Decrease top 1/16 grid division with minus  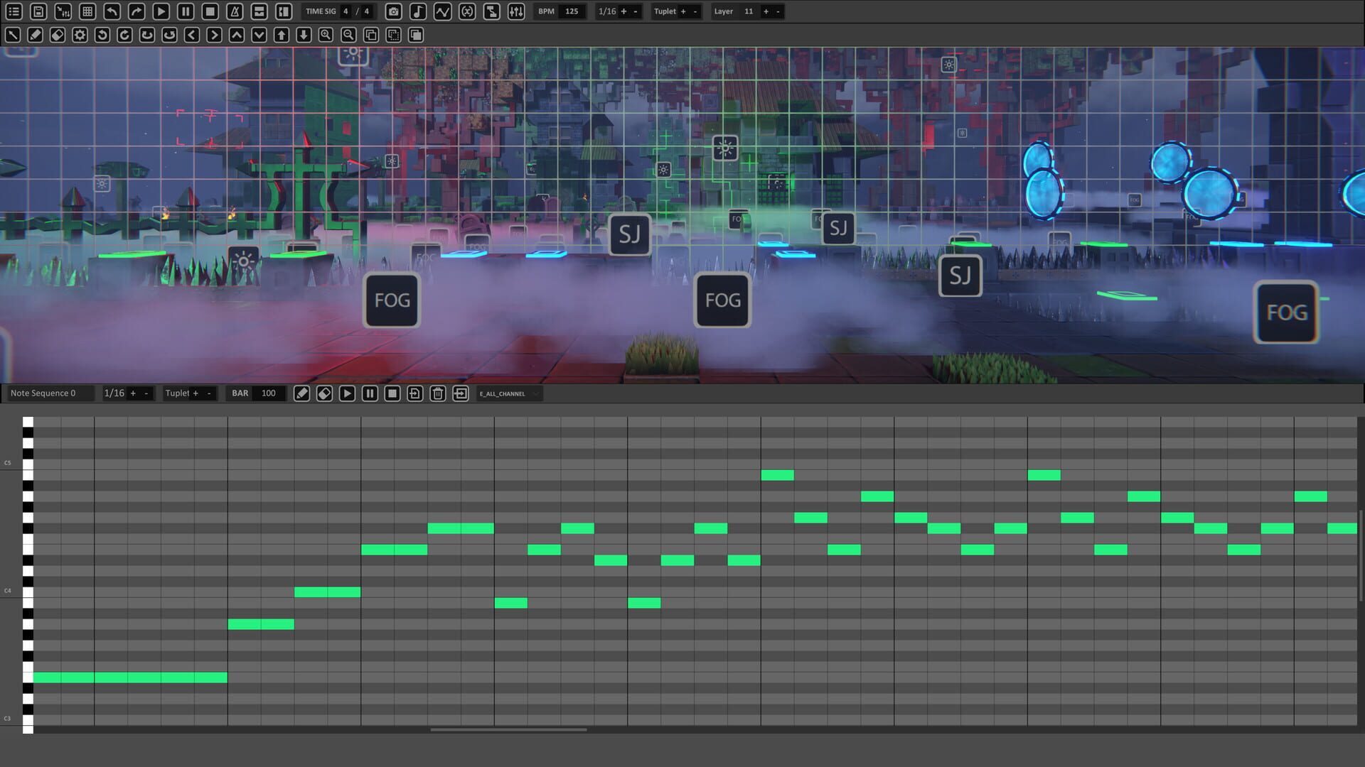[x=636, y=11]
